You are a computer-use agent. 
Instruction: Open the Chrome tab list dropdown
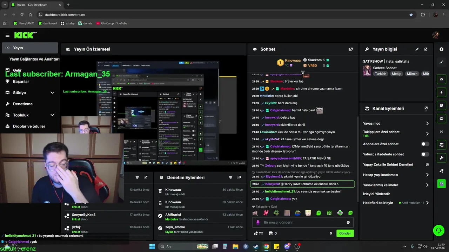point(5,5)
